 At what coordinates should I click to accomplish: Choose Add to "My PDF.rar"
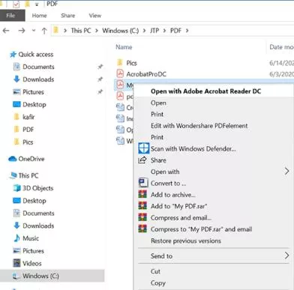coord(179,206)
